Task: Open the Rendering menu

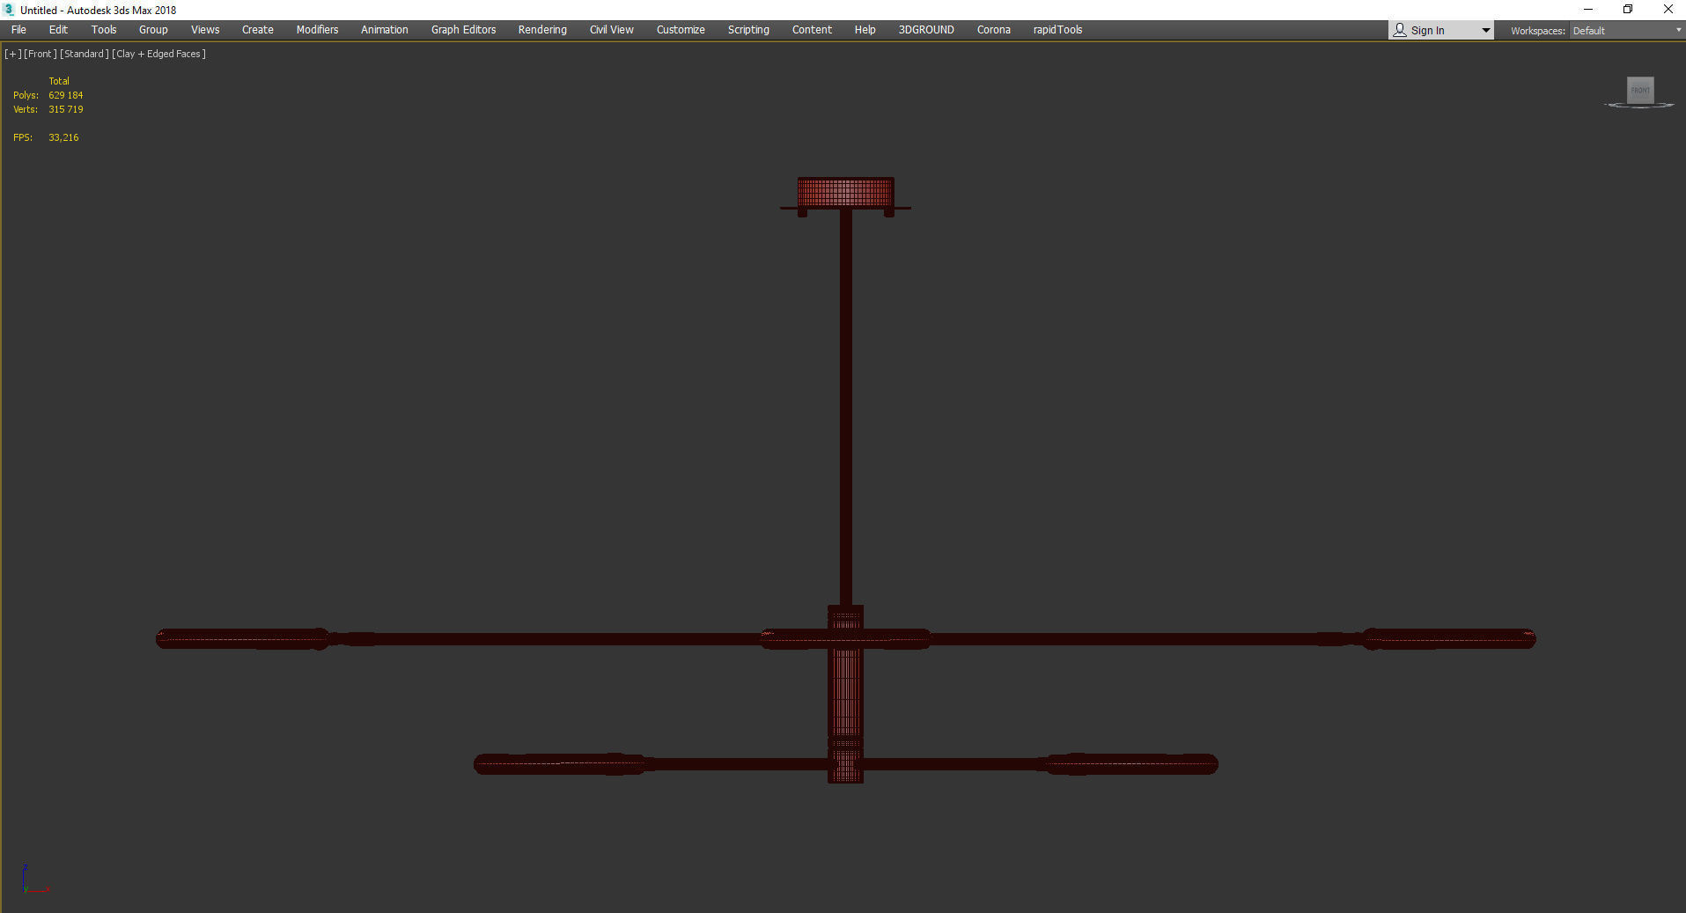Action: point(542,30)
